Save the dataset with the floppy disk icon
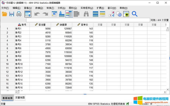Screen dimensions: 170x106 click(12, 14)
